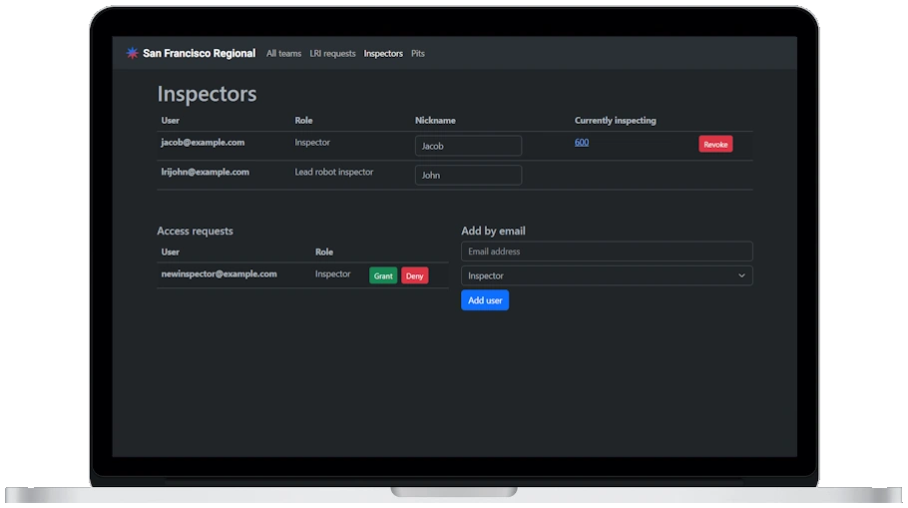The height and width of the screenshot is (508, 908).
Task: Select the lrijohn@example.com user cell
Action: tap(205, 172)
